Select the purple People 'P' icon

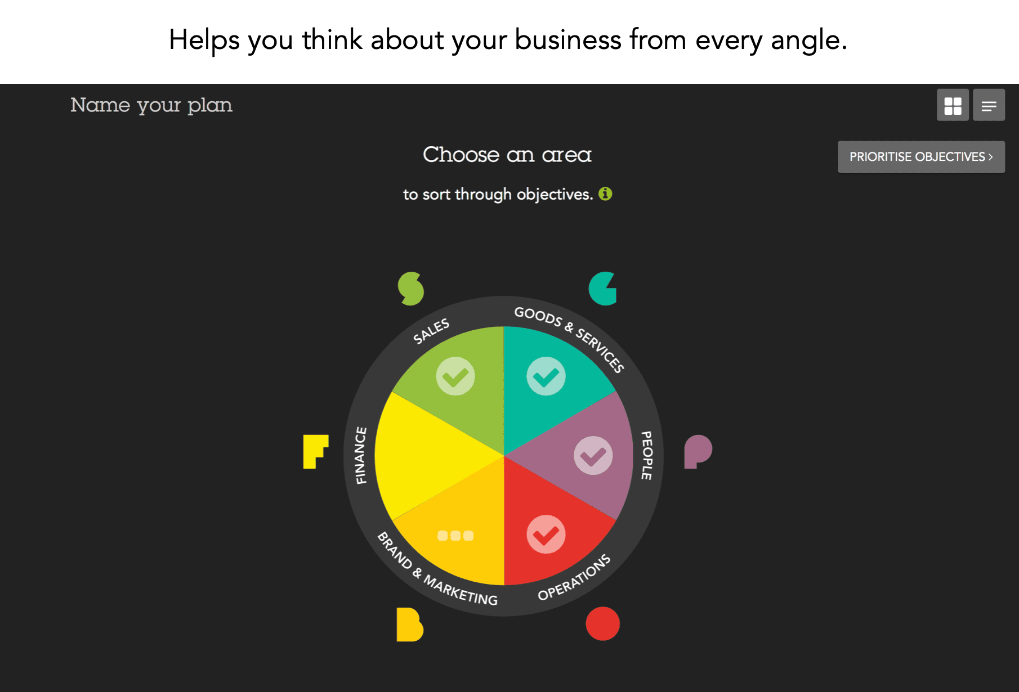point(698,450)
